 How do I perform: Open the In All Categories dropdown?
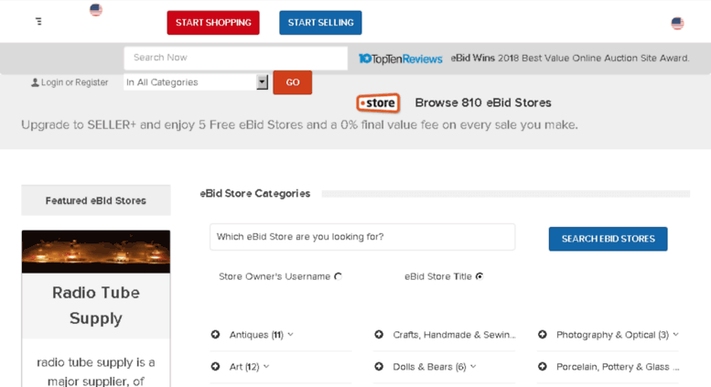[196, 82]
